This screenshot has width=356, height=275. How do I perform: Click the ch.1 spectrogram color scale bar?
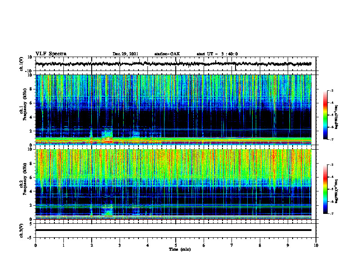click(x=325, y=115)
